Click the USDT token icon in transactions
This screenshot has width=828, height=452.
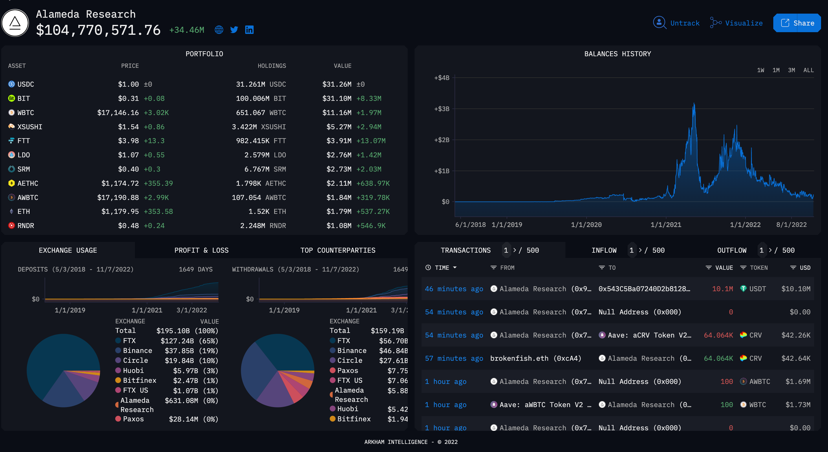743,289
